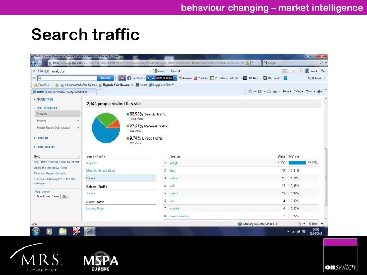Click the Go button by Search Help Centre
Viewport: 367px width, 275px height.
65,197
